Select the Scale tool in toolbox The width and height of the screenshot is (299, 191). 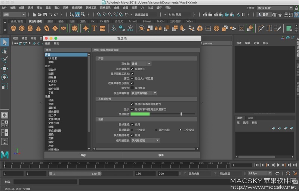(4, 86)
